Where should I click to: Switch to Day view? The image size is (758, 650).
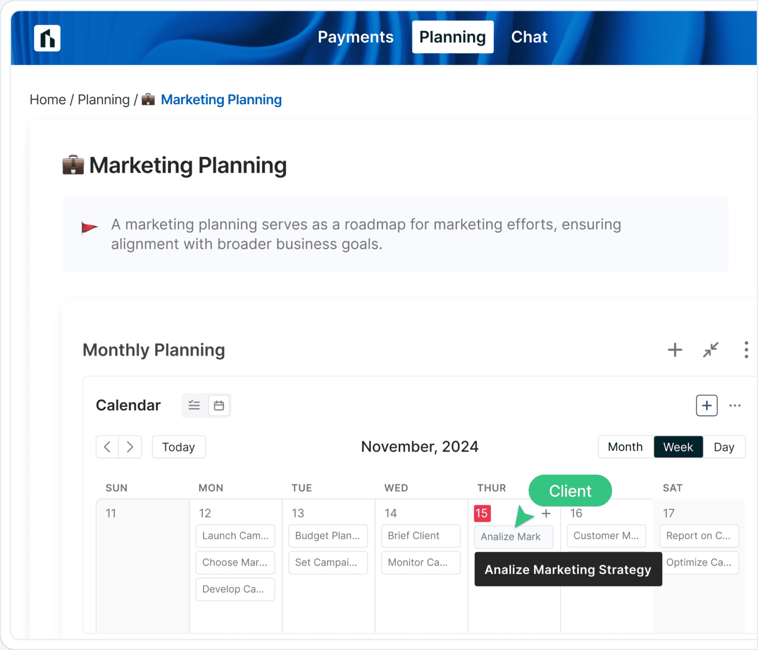tap(724, 447)
